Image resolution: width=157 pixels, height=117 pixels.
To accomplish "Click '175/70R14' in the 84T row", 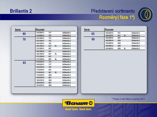I will click(40, 56).
